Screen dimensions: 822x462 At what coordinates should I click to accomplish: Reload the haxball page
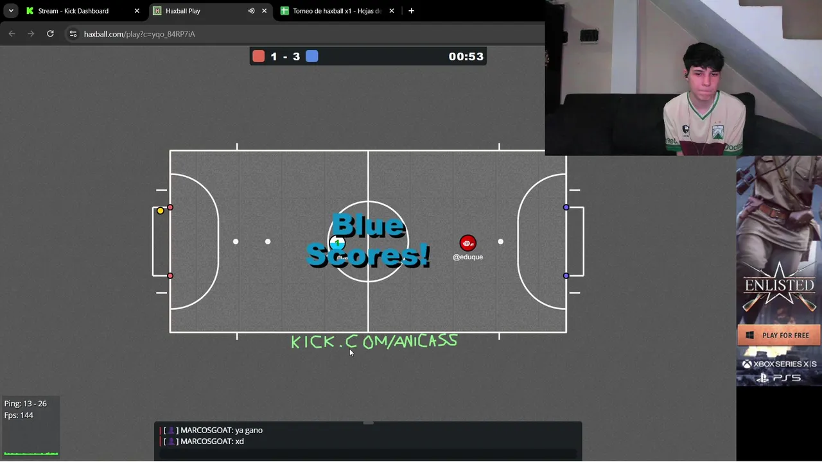(x=50, y=33)
